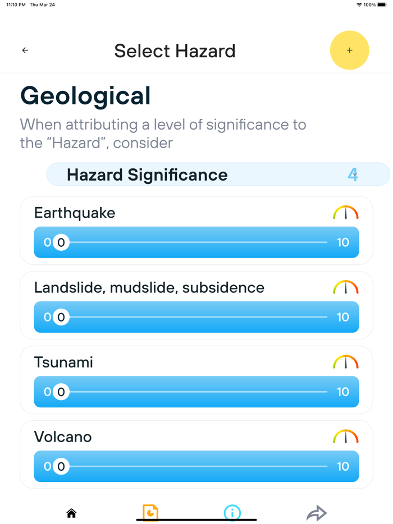Select the Earthquake hazard label

[75, 213]
